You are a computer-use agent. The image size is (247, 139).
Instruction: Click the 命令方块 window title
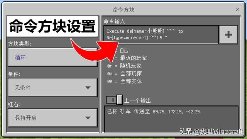[x=123, y=10]
